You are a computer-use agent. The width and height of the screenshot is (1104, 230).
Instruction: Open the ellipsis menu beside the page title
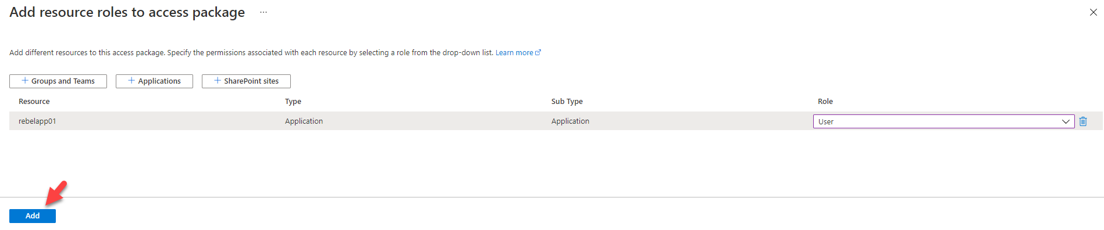(x=263, y=12)
